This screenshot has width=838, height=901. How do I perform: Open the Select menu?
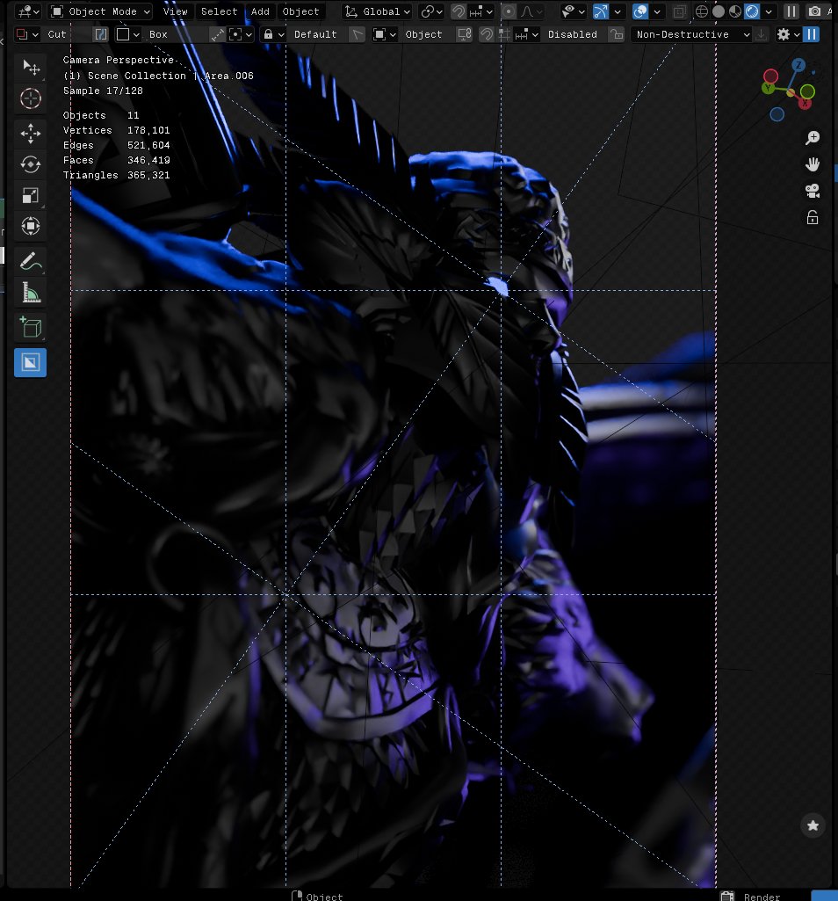[x=219, y=11]
